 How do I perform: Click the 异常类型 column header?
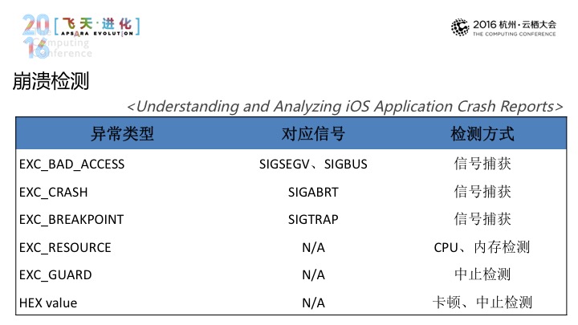coord(122,133)
